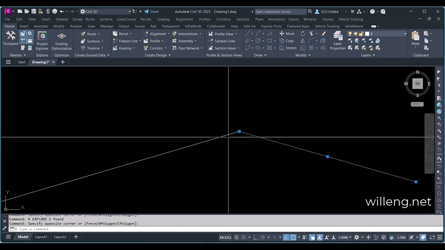This screenshot has height=250, width=445.
Task: Click the white layer color swatch
Action: click(367, 34)
